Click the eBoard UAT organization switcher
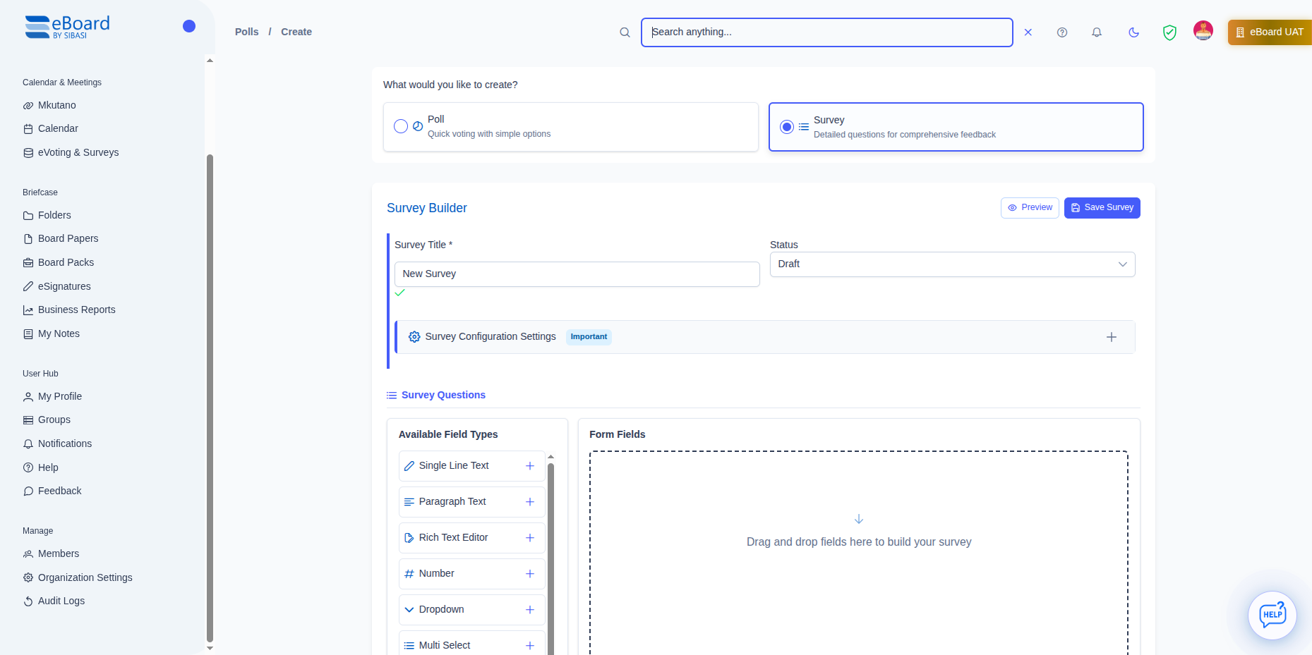The width and height of the screenshot is (1312, 655). point(1270,32)
